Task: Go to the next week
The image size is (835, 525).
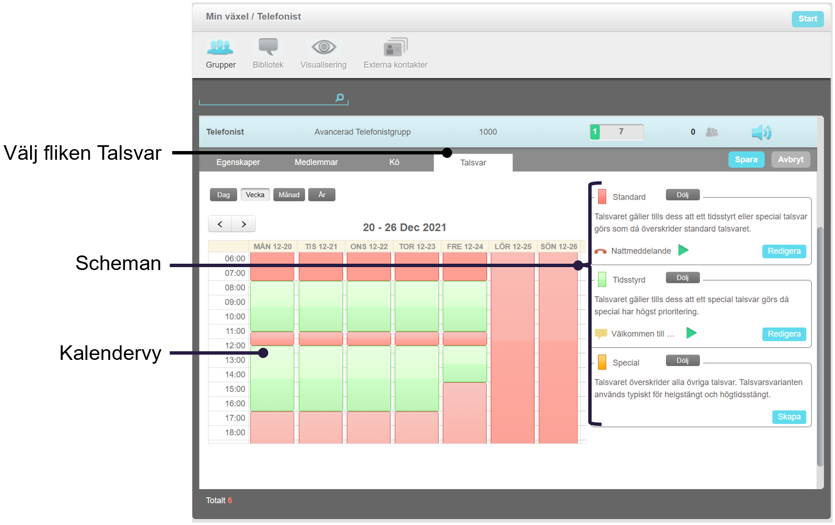Action: coord(244,224)
